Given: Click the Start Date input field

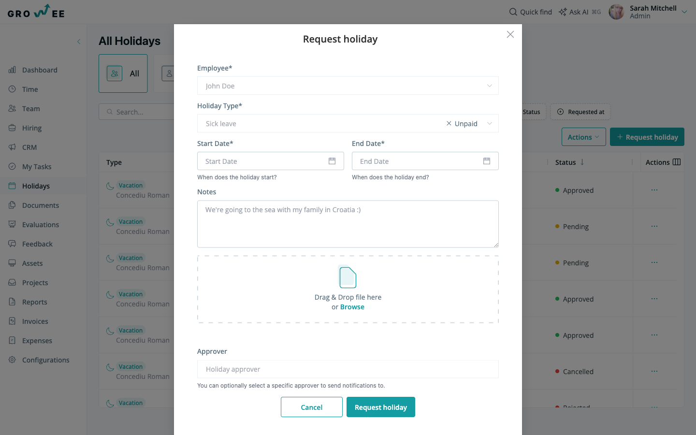Looking at the screenshot, I should click(x=271, y=161).
